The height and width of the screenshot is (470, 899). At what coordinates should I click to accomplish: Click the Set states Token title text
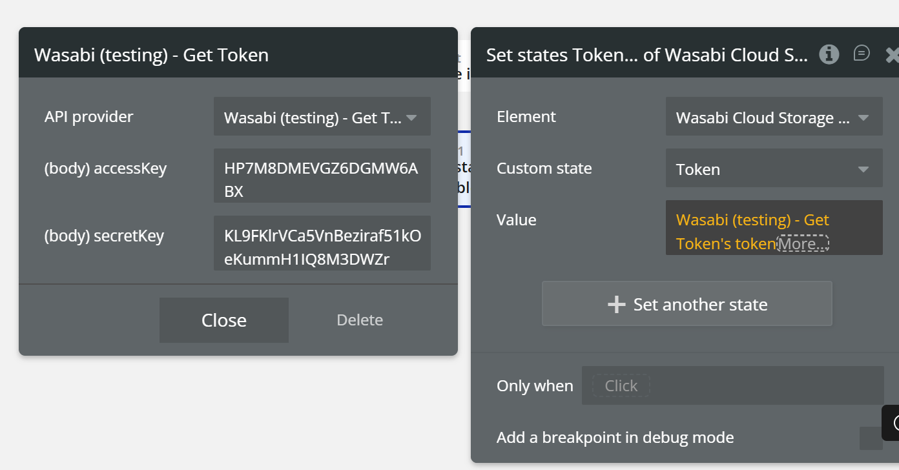coord(646,55)
